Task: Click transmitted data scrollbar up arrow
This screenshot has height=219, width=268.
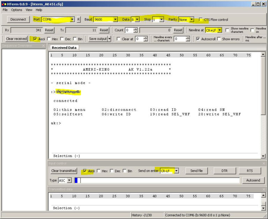Action: [x=263, y=195]
